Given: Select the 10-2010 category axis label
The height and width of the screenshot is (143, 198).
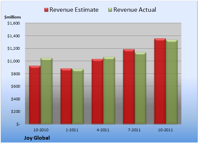Looking at the screenshot, I should [41, 130].
